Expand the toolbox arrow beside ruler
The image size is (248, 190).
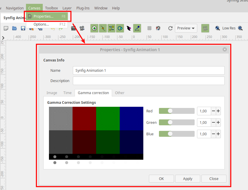[x=3, y=38]
